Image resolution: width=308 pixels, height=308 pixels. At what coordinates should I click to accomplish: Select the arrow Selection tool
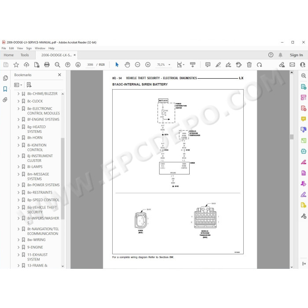(117, 65)
